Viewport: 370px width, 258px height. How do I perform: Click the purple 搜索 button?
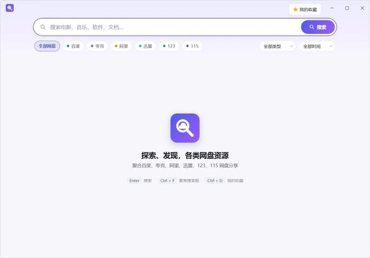tap(318, 27)
